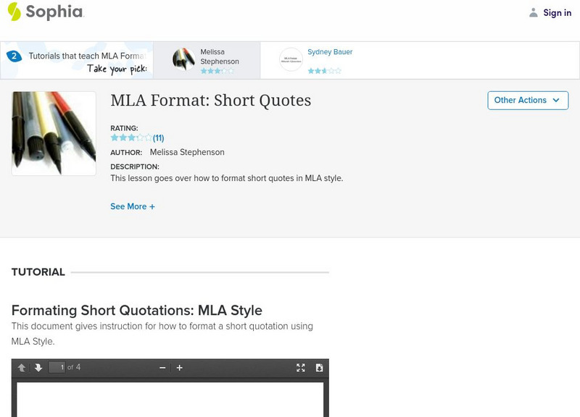The image size is (580, 417).
Task: Click the star rating under RATING
Action: pos(130,138)
